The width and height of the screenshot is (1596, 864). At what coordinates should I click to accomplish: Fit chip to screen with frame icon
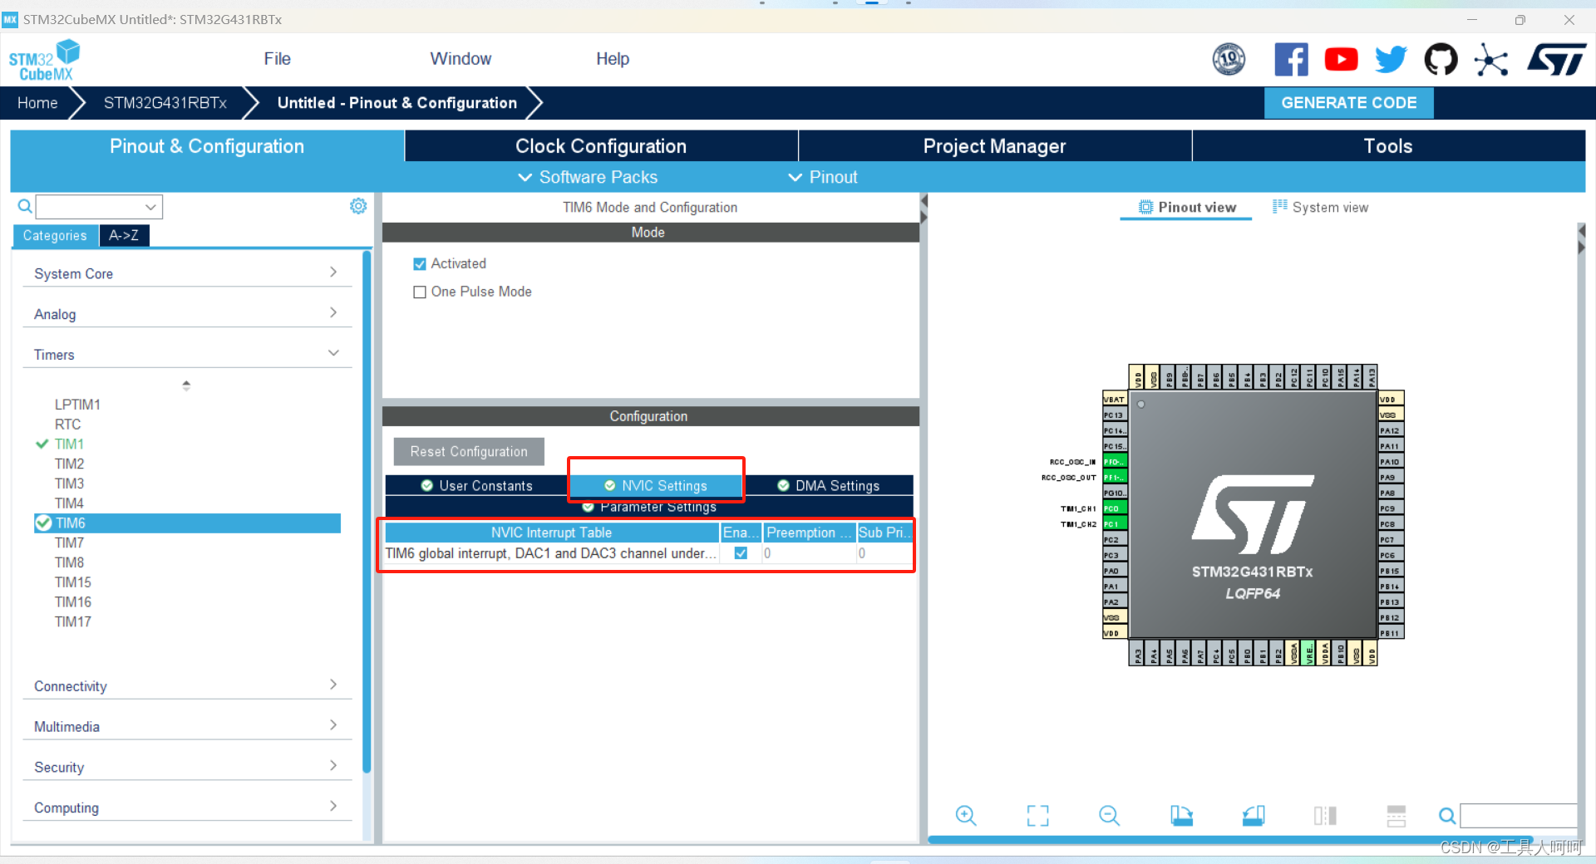1037,816
